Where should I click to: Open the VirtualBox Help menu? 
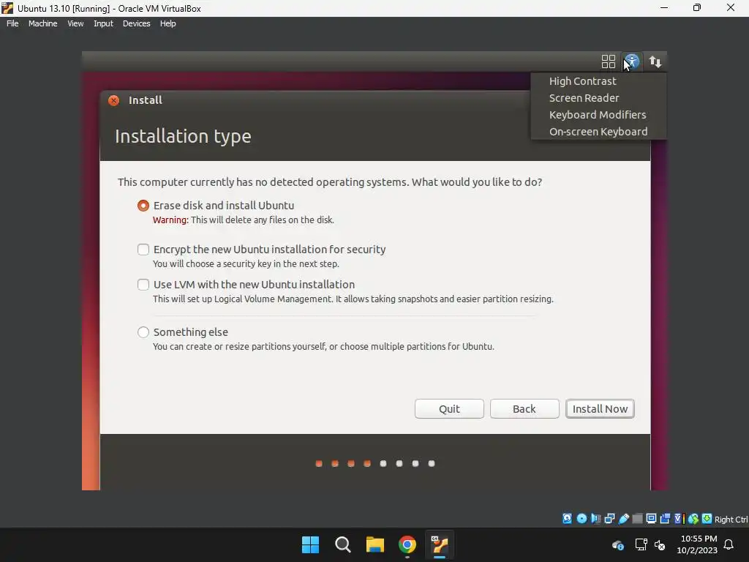tap(168, 23)
